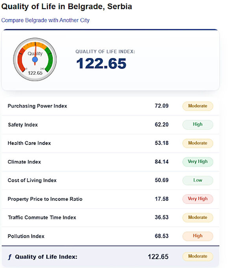Screen dimensions: 233x268
Task: Click the Property Price to Income Ratio label
Action: 45,199
